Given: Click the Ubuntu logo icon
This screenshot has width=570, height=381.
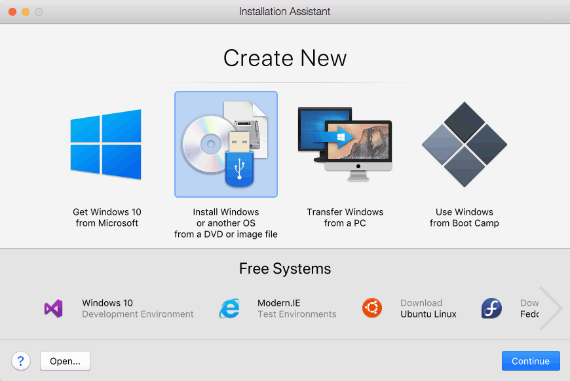Looking at the screenshot, I should [372, 308].
